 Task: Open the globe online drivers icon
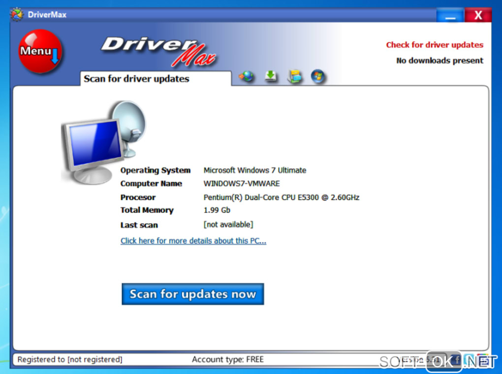pyautogui.click(x=246, y=76)
